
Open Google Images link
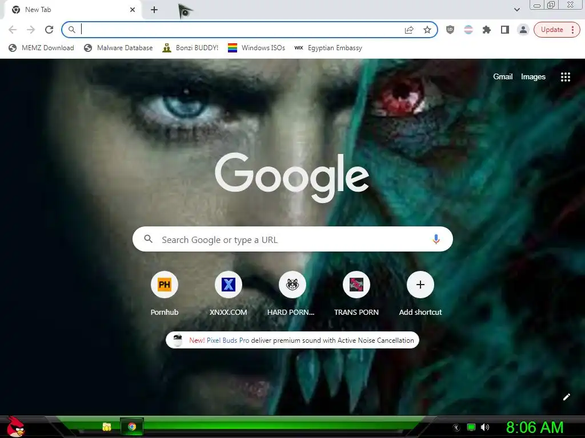point(533,77)
